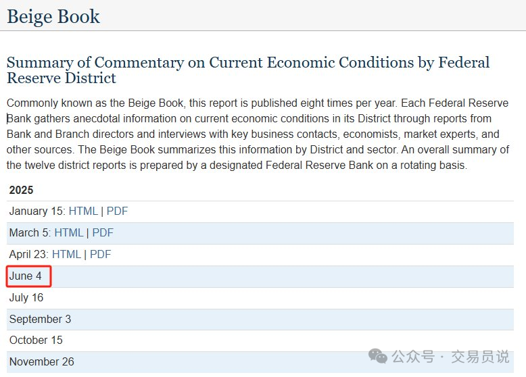This screenshot has height=377, width=526.
Task: Click the WeChat logo watermark icon
Action: 378,356
